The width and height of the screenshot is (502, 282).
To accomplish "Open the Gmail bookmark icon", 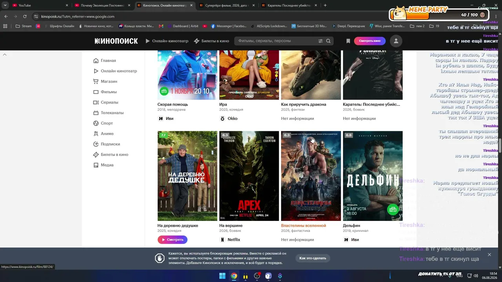I will coord(161,26).
